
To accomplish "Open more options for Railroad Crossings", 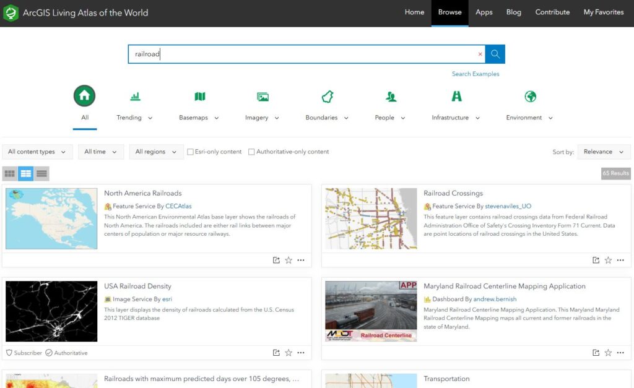I will (620, 260).
